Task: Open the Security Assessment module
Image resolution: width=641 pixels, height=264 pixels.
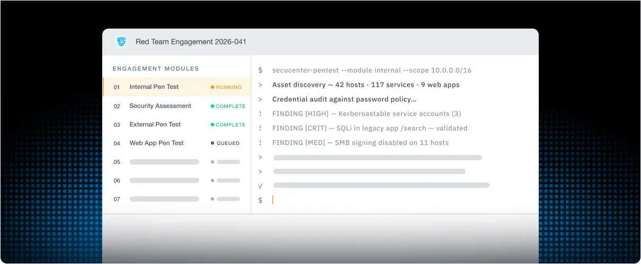Action: [177, 106]
